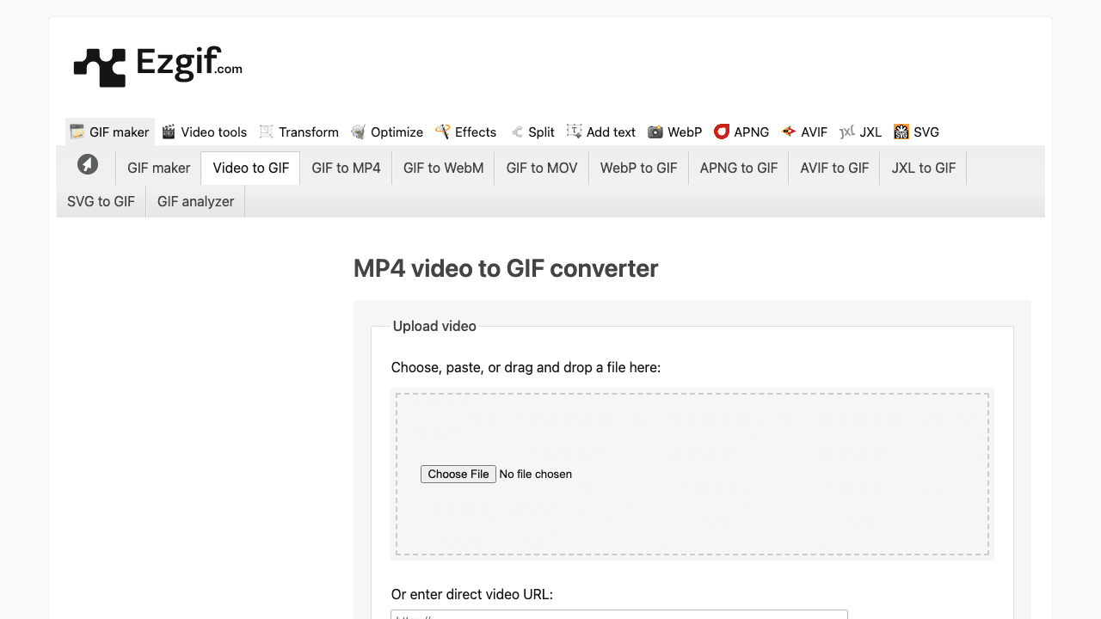Image resolution: width=1101 pixels, height=619 pixels.
Task: Select the AVIF format icon
Action: point(787,132)
